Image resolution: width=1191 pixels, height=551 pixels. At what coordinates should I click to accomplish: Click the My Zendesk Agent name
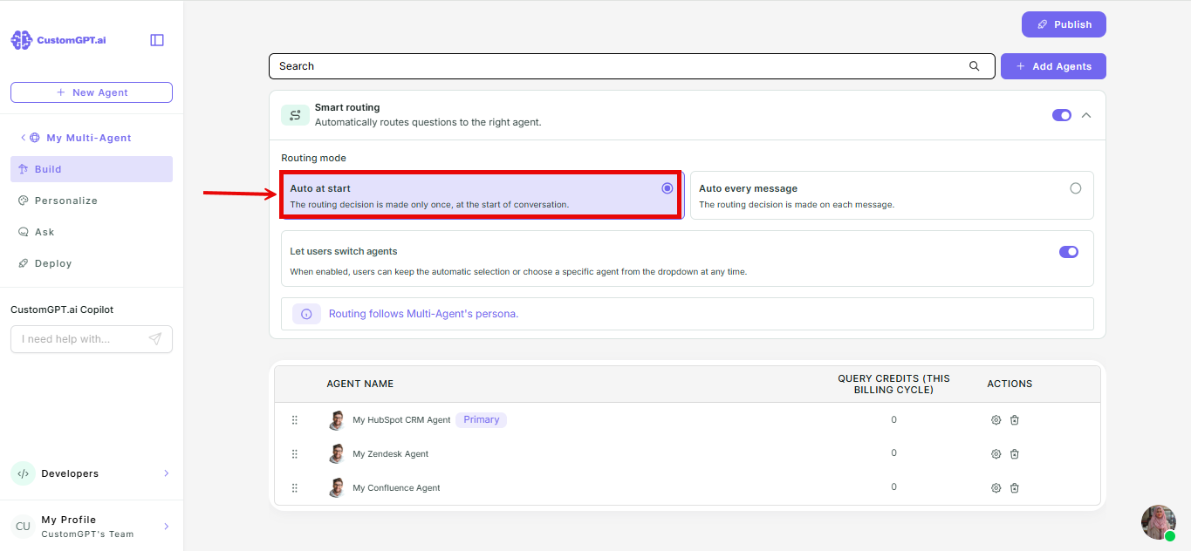click(391, 454)
